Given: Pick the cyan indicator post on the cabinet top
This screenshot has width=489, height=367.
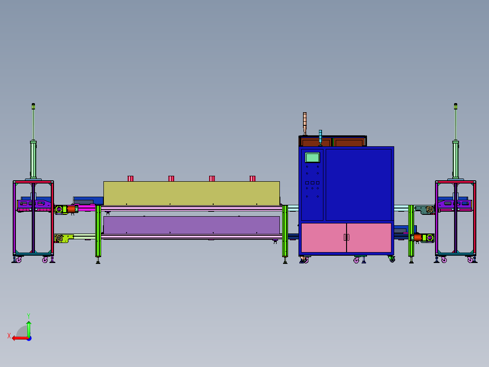Looking at the screenshot, I should click(x=320, y=138).
